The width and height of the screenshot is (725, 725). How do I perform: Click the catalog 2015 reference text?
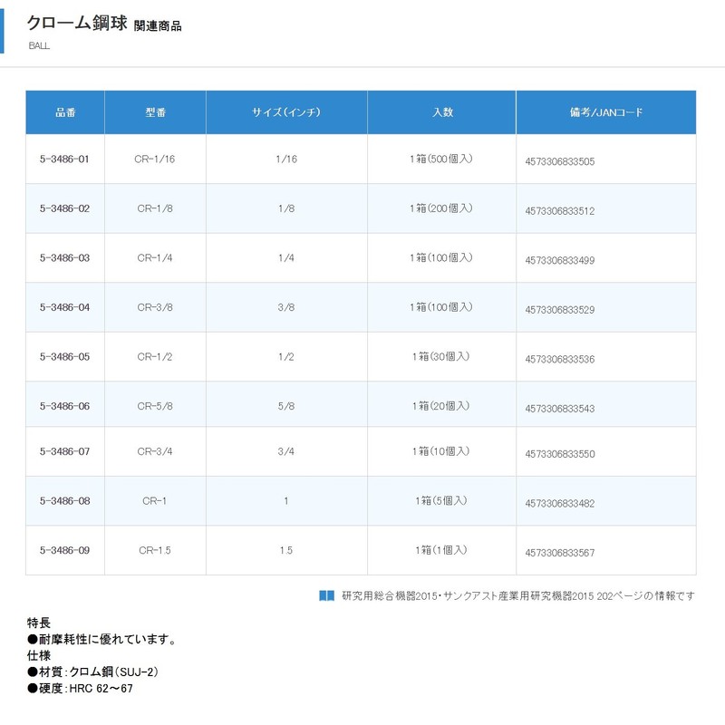click(x=518, y=595)
